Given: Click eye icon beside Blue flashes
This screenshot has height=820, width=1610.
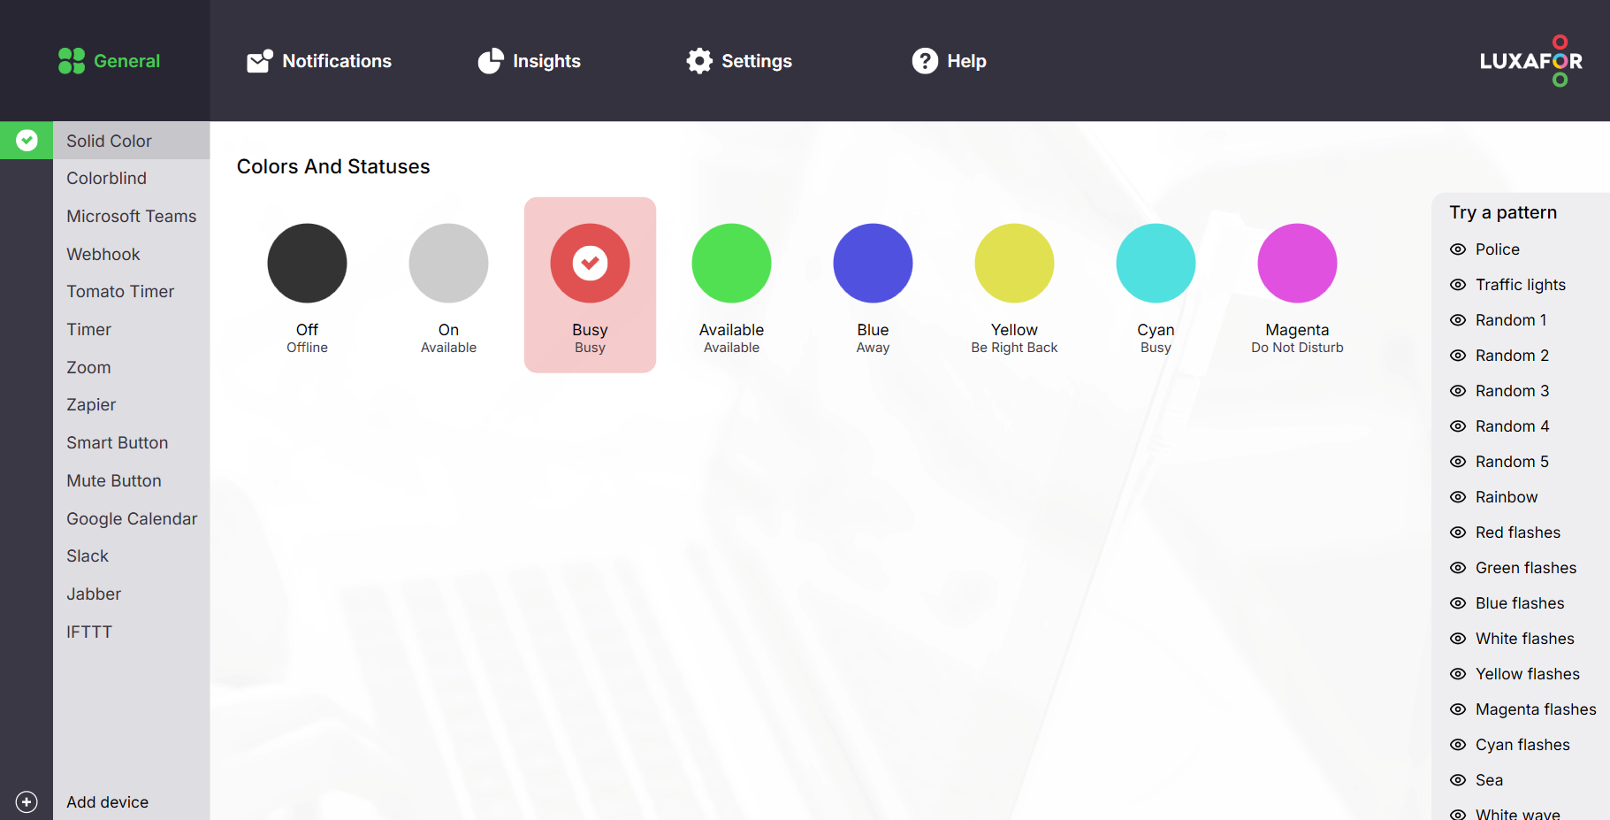Looking at the screenshot, I should point(1458,603).
